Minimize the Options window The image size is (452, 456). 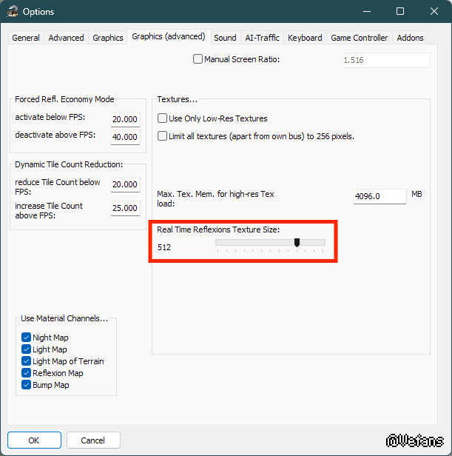pyautogui.click(x=367, y=12)
